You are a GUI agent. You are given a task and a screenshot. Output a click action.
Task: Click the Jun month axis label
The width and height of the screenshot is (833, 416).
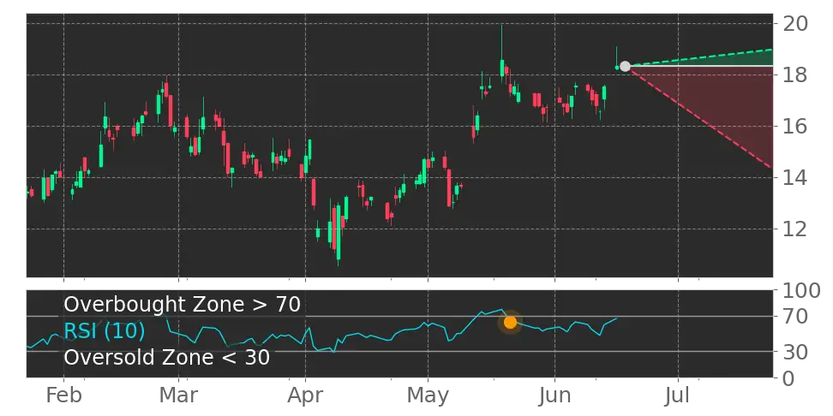[555, 395]
